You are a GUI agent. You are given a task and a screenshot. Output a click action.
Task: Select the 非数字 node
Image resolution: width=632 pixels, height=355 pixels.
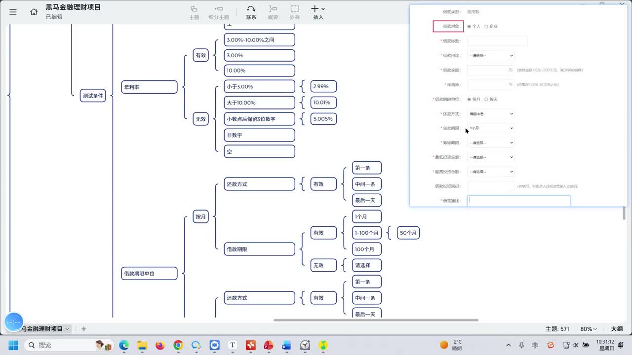pos(259,135)
